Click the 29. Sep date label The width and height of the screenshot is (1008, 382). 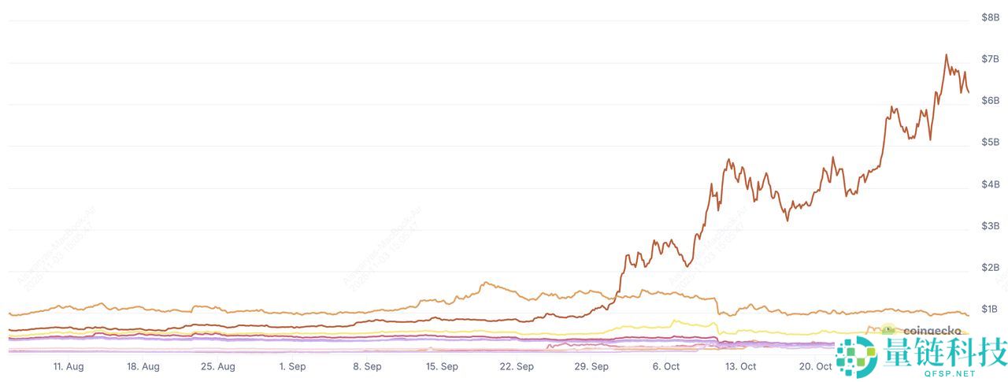(x=591, y=366)
